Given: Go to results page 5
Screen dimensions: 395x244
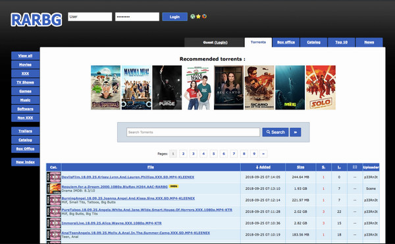Looking at the screenshot, I should click(213, 154).
